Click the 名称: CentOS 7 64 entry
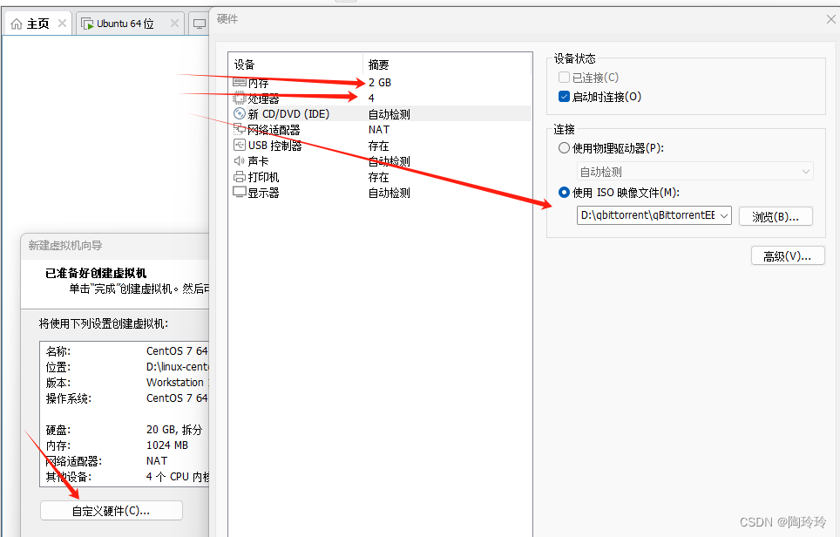The height and width of the screenshot is (537, 840). tap(127, 351)
